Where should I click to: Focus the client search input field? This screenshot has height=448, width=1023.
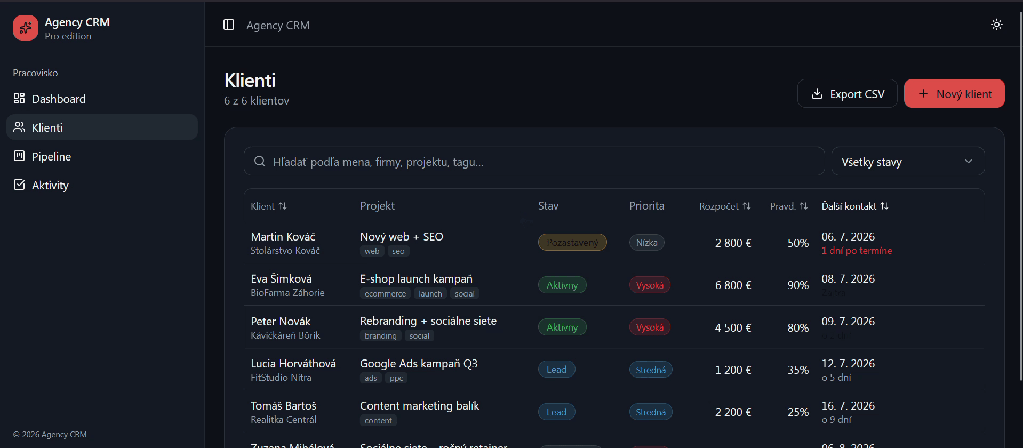click(x=534, y=162)
